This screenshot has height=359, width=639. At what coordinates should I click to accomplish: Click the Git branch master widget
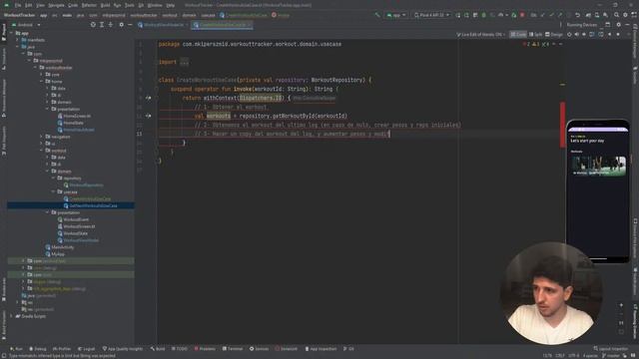(612, 356)
